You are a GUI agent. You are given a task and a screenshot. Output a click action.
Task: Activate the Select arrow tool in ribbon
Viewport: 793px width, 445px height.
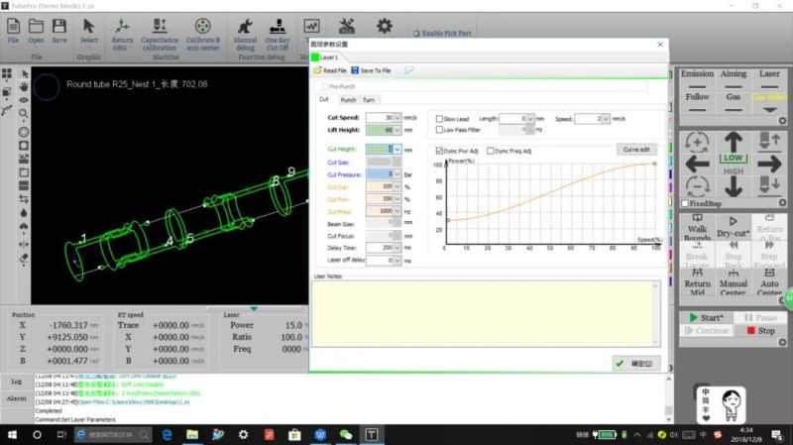[88, 27]
